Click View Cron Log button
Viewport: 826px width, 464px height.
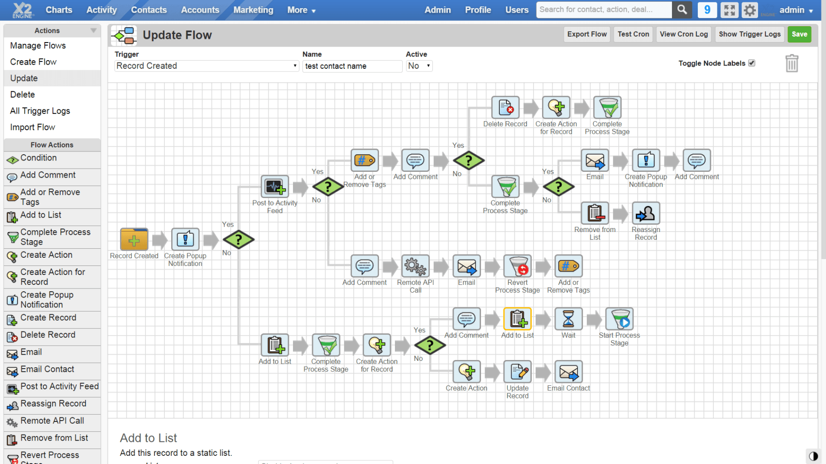click(x=683, y=34)
